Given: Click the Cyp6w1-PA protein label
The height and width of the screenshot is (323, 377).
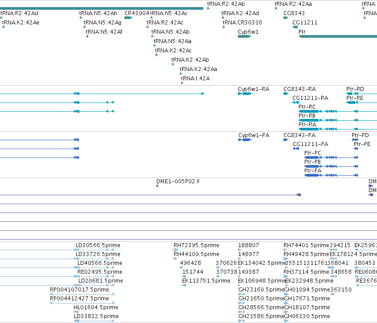Looking at the screenshot, I should [x=254, y=135].
